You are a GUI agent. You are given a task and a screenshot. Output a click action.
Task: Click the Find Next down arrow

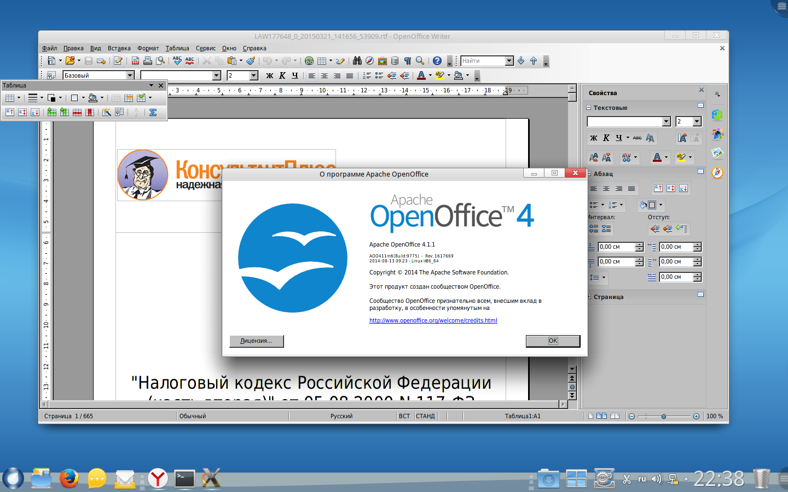coord(521,61)
